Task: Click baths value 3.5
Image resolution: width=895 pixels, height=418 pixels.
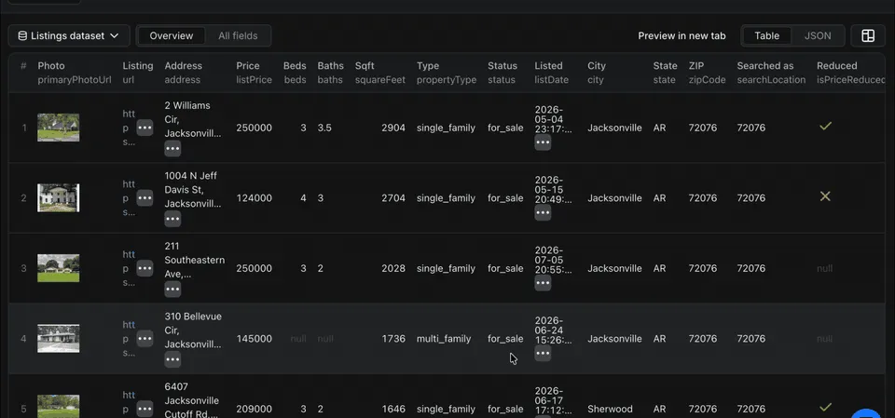Action: 324,128
